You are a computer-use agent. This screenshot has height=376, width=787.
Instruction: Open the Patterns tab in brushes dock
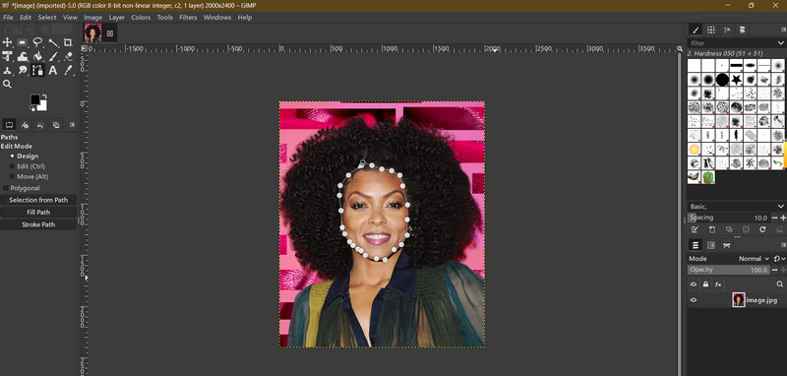[710, 30]
